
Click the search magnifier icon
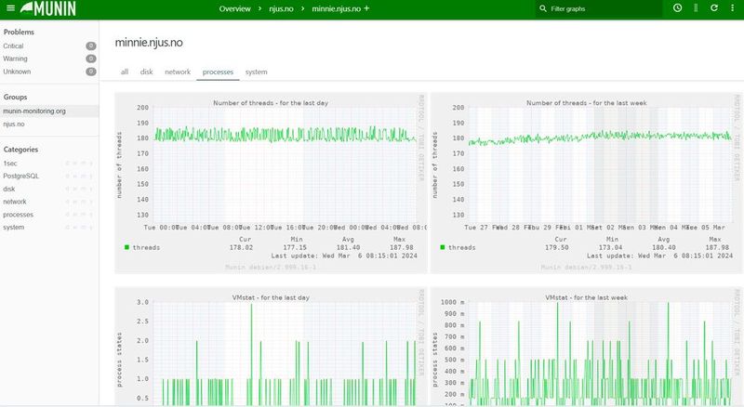[543, 8]
